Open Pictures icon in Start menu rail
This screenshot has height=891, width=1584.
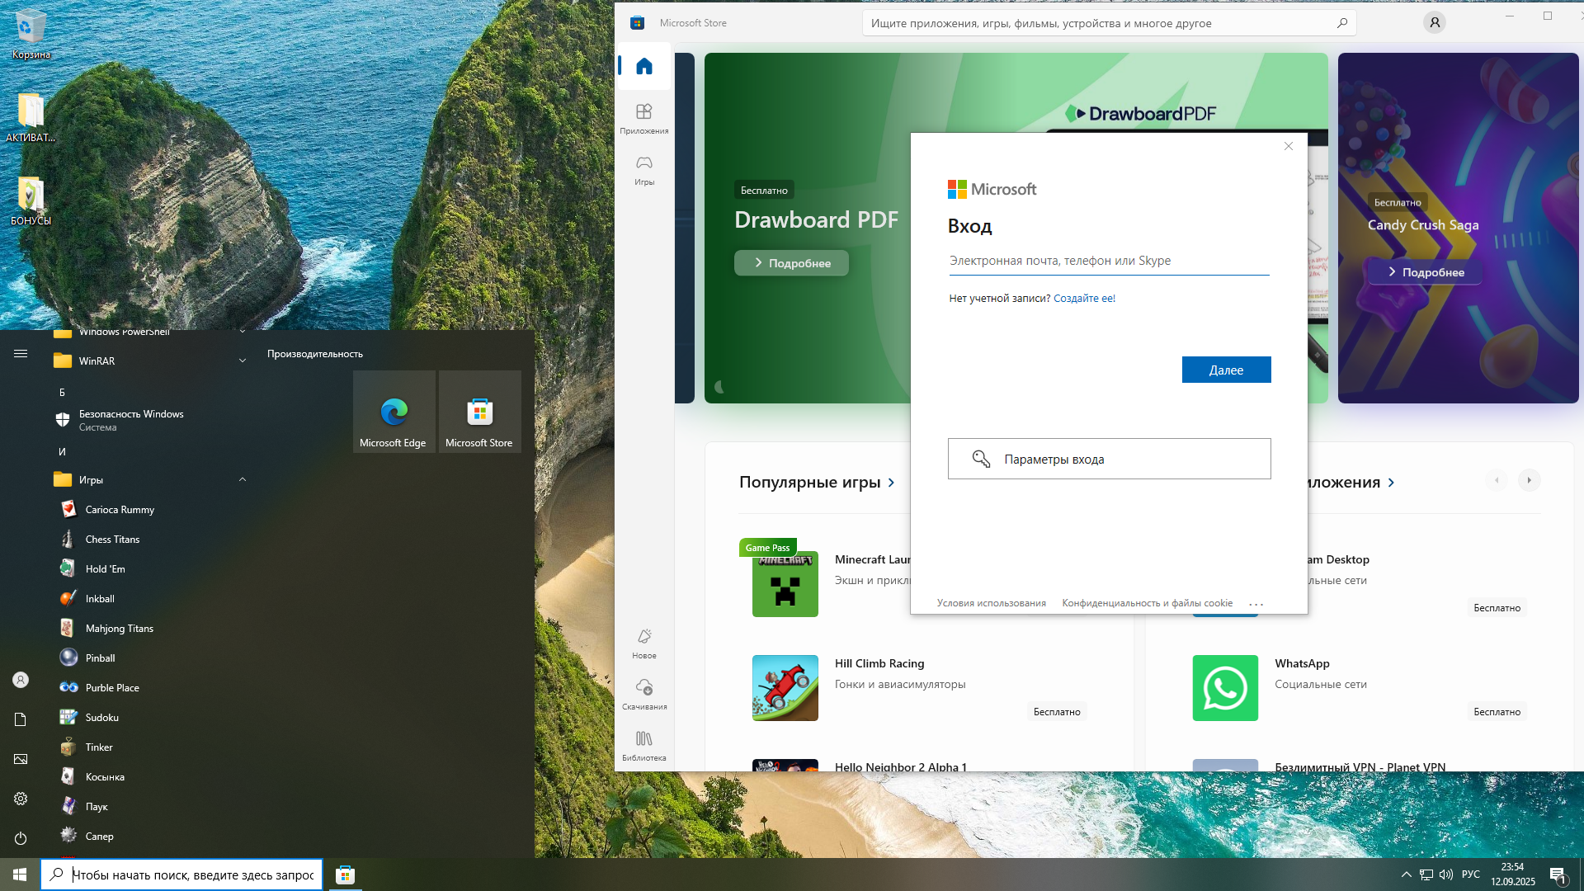21,759
